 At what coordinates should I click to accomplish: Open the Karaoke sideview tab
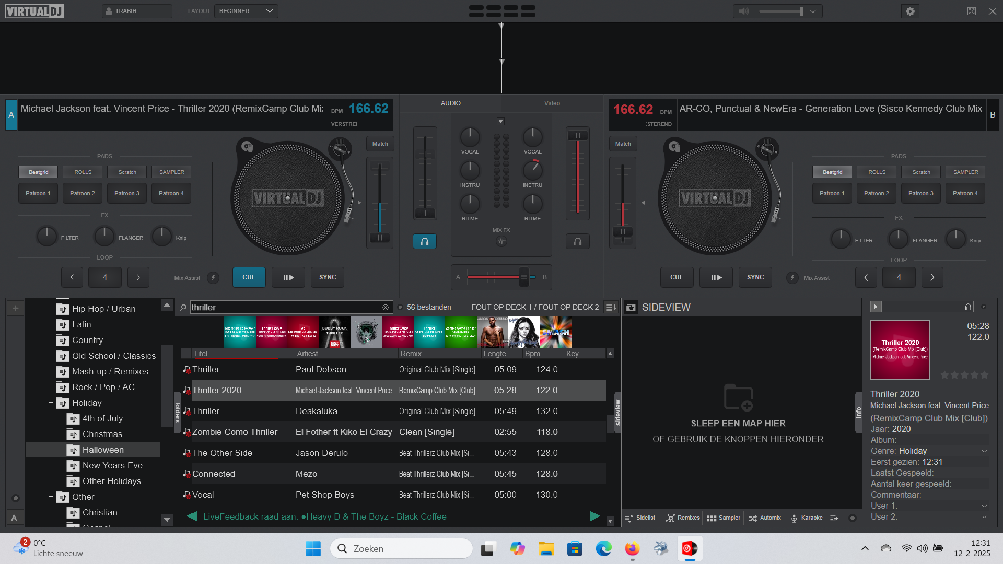(807, 518)
